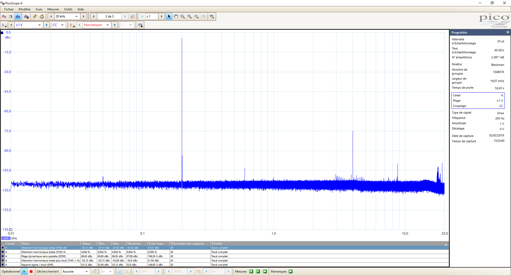Open channel A options button
This screenshot has width=511, height=276.
click(4, 25)
